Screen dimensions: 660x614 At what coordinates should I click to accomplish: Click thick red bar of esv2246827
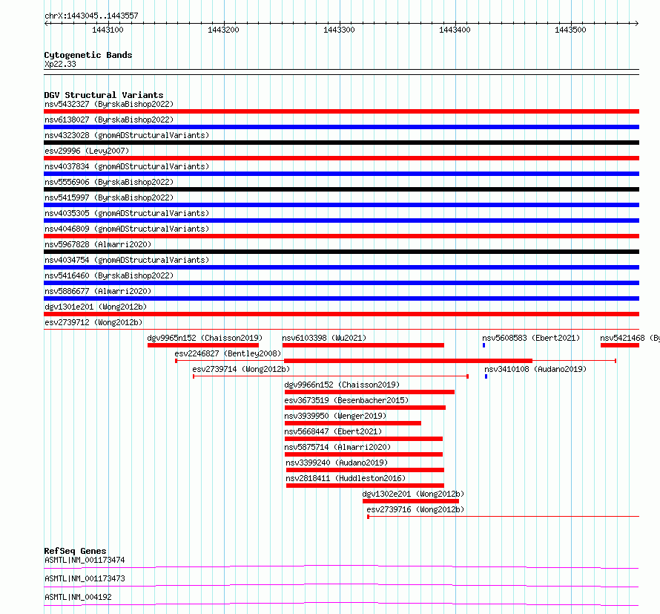point(409,361)
